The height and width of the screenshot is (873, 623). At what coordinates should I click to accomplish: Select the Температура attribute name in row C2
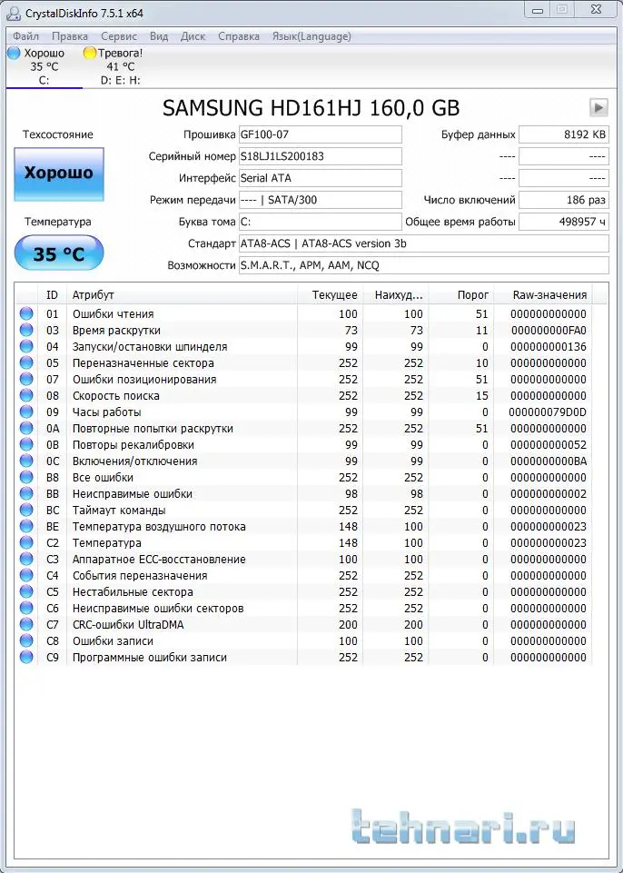click(x=107, y=543)
